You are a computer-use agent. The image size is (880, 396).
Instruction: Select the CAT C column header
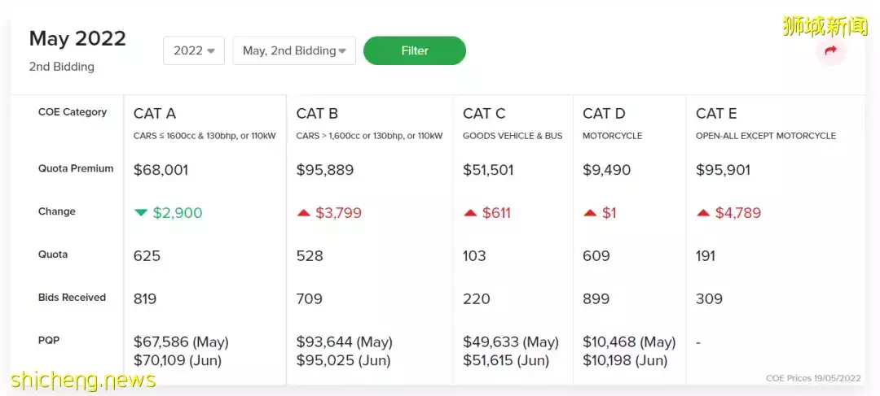click(484, 114)
